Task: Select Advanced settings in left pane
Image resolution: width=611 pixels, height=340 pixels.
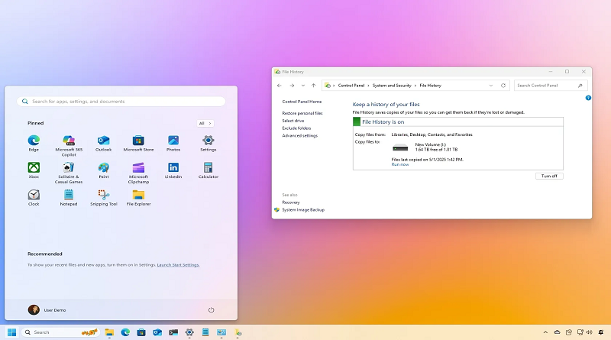Action: pyautogui.click(x=299, y=135)
